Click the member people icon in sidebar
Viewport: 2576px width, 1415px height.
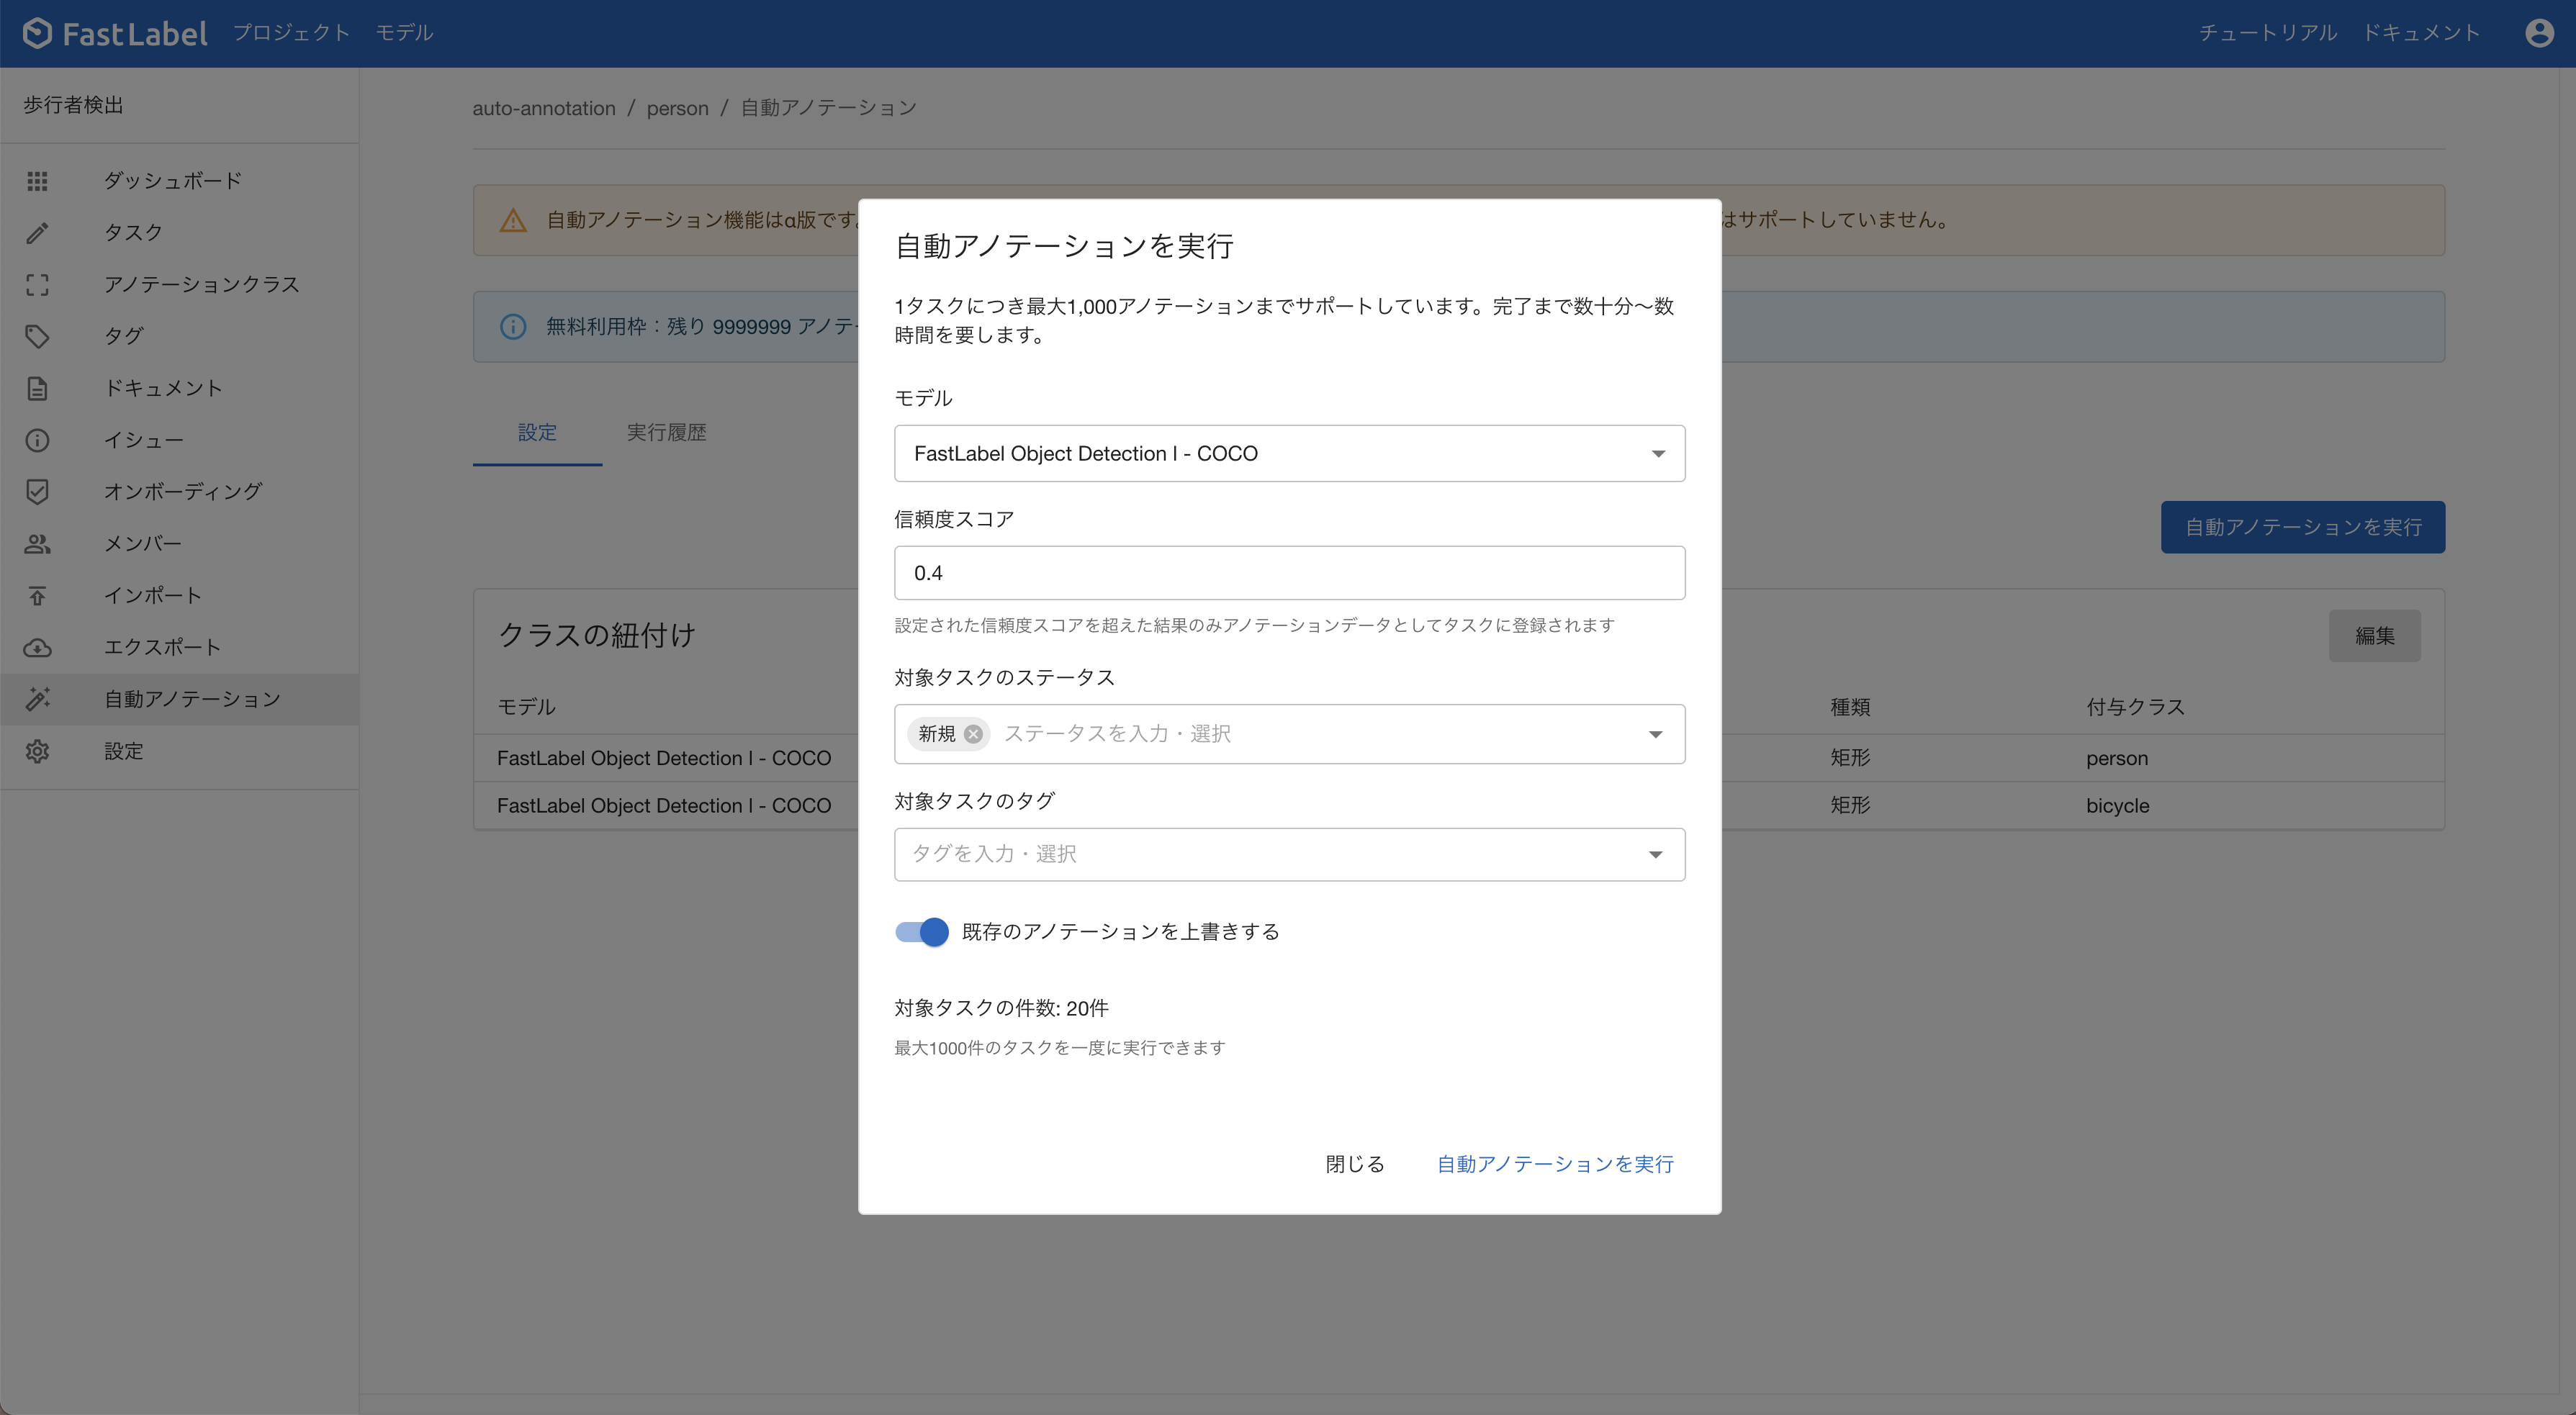(x=37, y=544)
